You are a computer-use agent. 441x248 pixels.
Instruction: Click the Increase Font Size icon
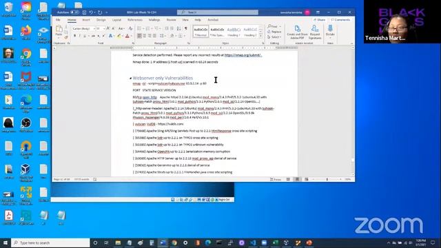click(108, 29)
